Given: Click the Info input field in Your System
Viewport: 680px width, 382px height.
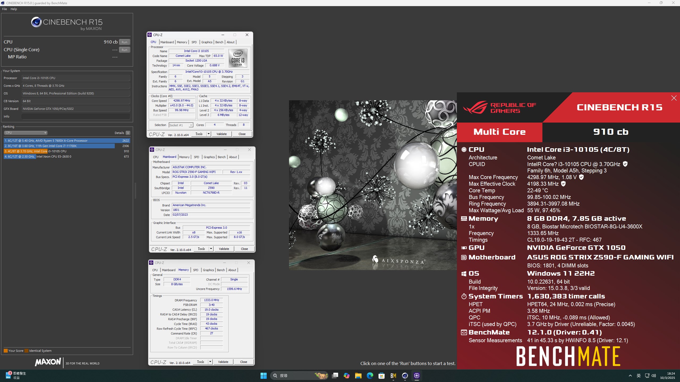Looking at the screenshot, I should (76, 116).
